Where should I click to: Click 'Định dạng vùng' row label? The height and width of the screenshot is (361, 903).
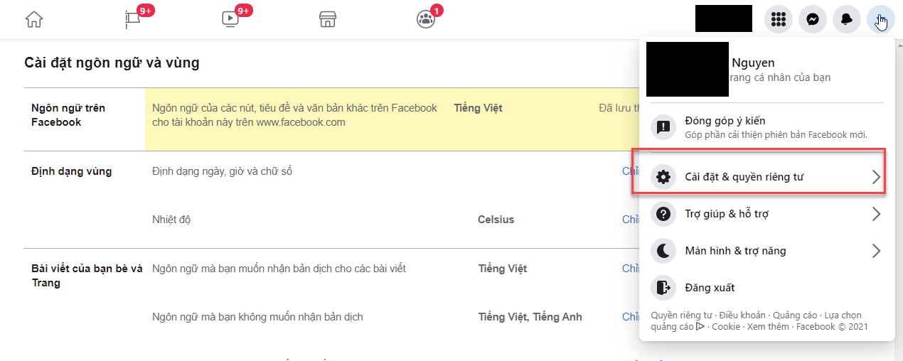click(71, 171)
